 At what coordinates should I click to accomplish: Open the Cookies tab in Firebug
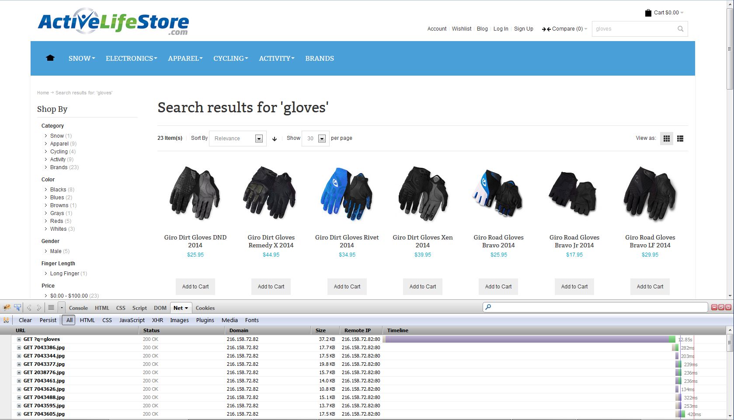205,308
